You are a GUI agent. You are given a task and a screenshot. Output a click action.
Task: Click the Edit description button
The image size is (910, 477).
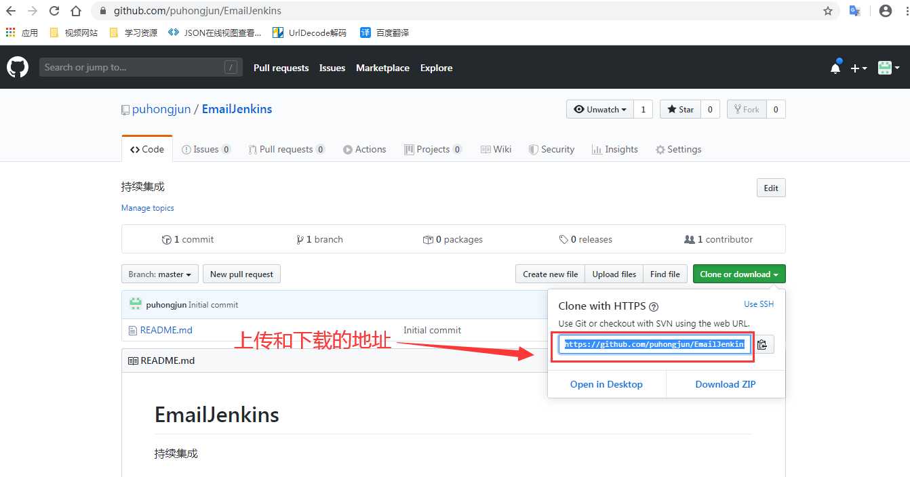(x=771, y=188)
